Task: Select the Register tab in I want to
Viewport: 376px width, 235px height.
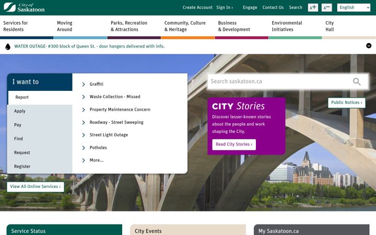Action: click(x=40, y=167)
